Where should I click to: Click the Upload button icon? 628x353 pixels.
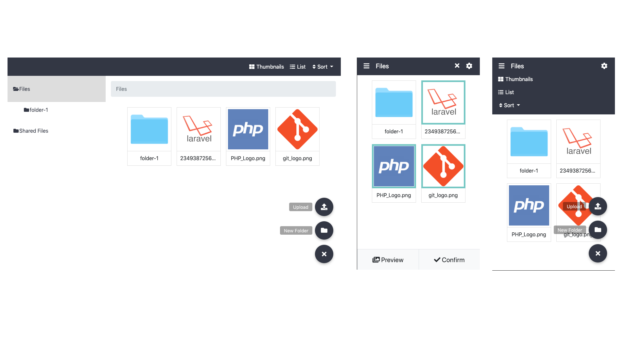324,207
